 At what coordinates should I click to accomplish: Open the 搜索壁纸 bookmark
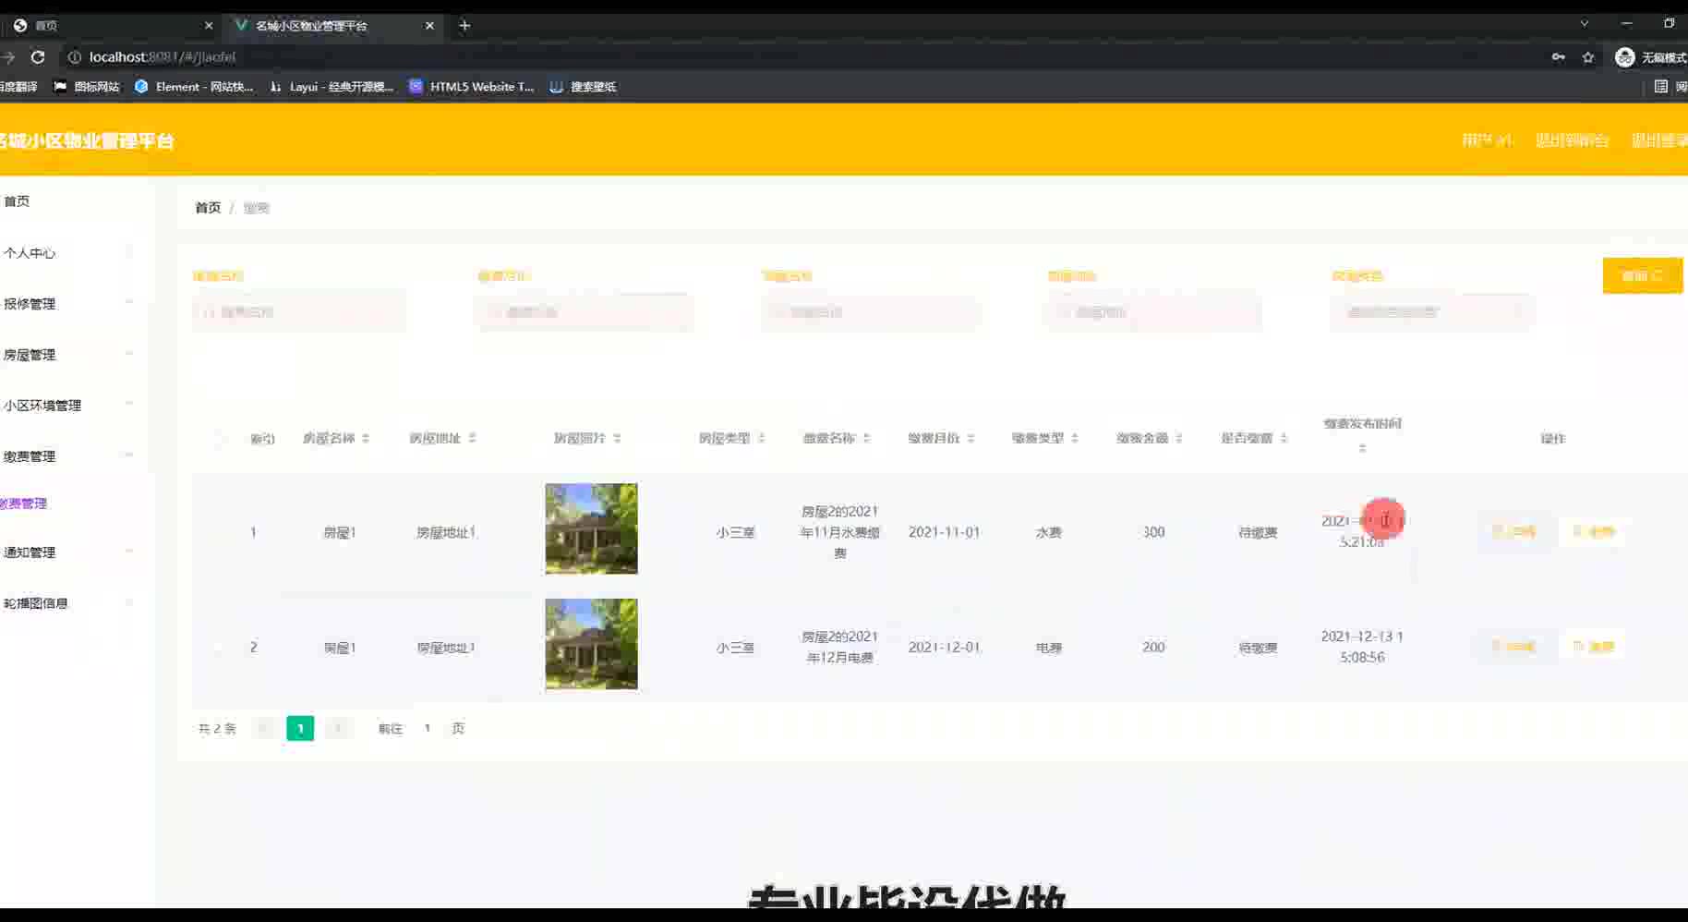tap(583, 87)
